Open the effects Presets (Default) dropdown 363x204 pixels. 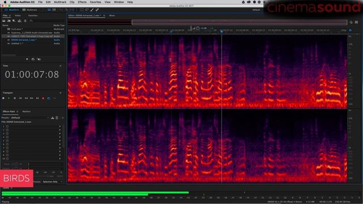point(29,118)
